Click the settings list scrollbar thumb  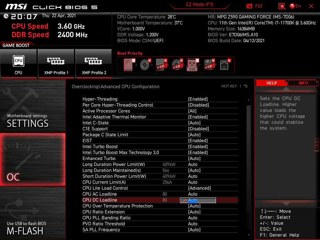[248, 159]
